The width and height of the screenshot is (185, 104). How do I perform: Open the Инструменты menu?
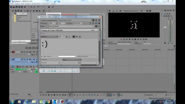(x=36, y=4)
